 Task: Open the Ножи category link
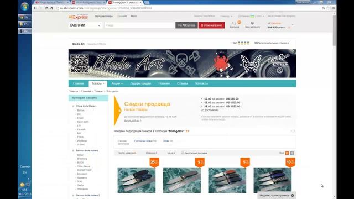[x=168, y=141]
